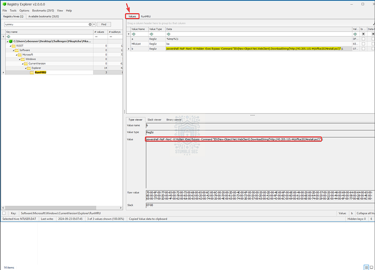Click the filter icon in Key name filter row

[8, 37]
